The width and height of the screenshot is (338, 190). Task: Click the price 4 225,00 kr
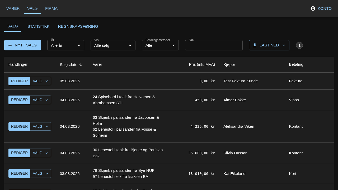tap(203, 126)
